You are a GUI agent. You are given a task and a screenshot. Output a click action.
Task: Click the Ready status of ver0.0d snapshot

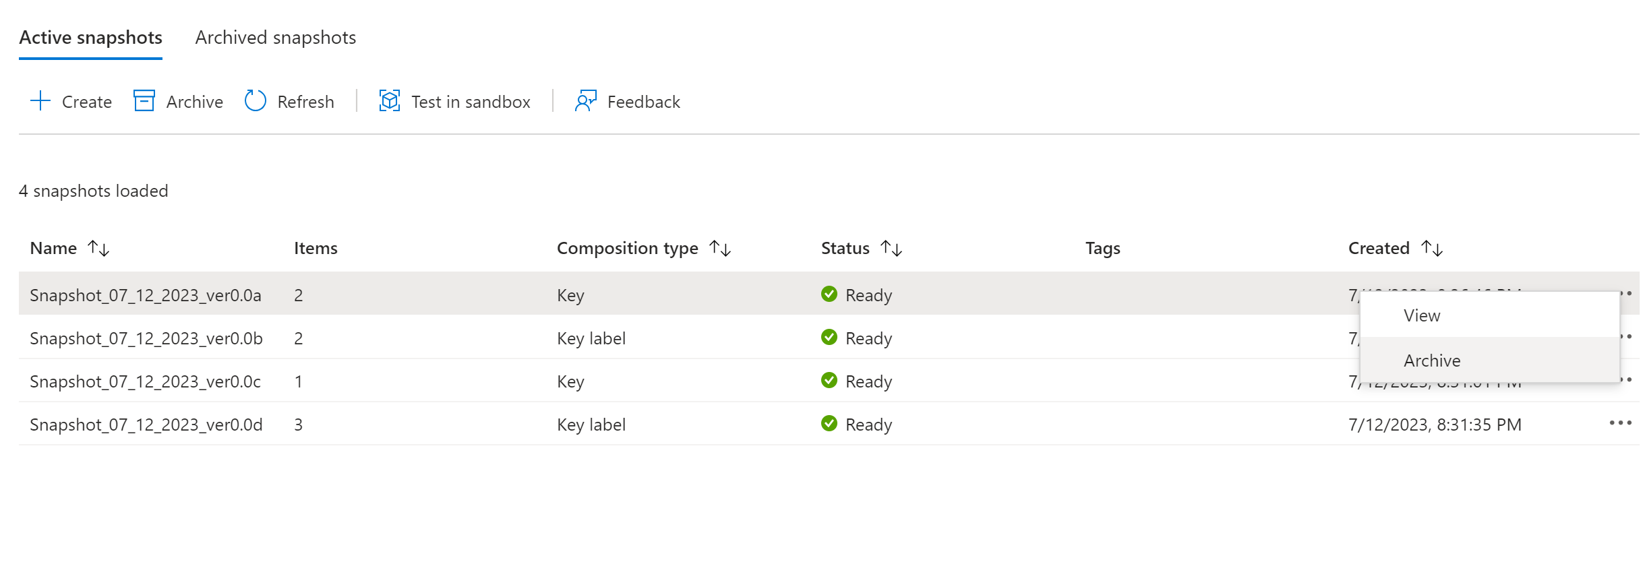[x=868, y=425]
